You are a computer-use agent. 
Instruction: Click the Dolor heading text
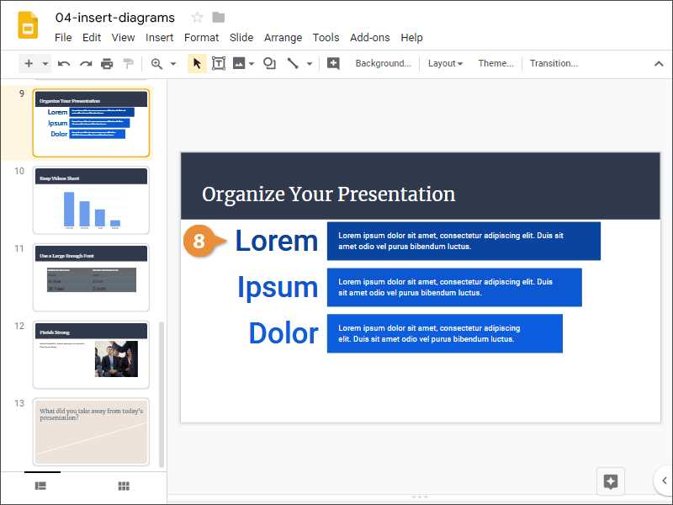click(284, 333)
